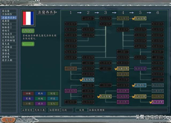Screen dimensions: 171x123
Task: Click the 民族主義 value in the bottom bar
Action: 40,110
